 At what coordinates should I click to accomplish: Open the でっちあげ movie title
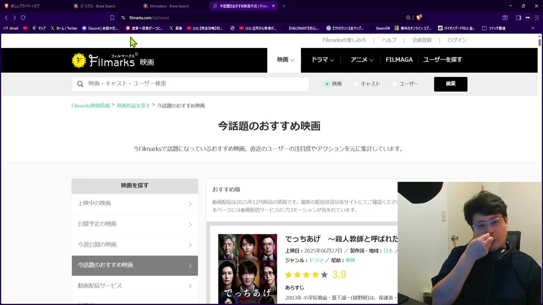click(341, 239)
